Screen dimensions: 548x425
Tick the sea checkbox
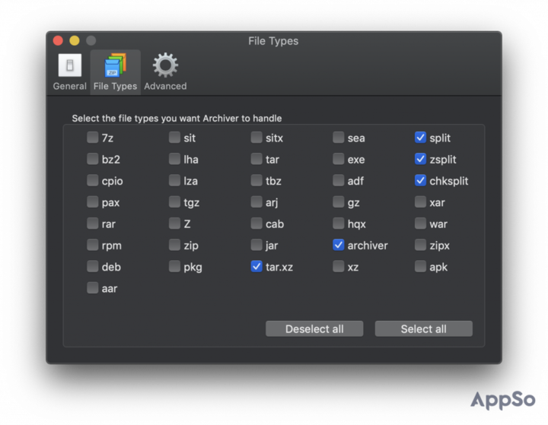(x=338, y=138)
